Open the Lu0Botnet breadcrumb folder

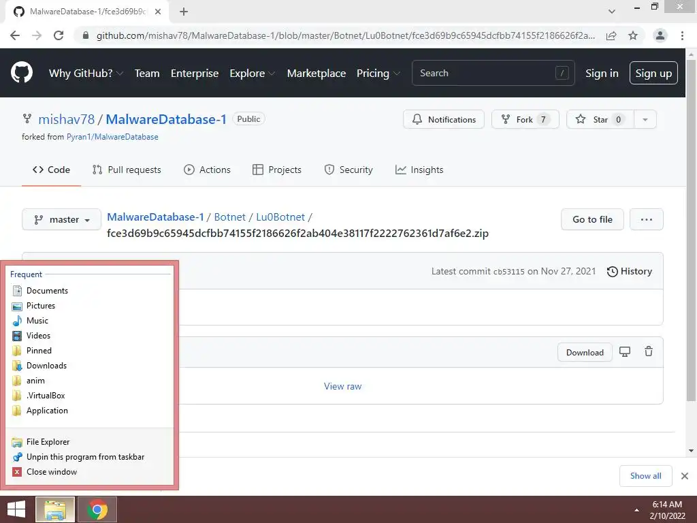(x=280, y=217)
